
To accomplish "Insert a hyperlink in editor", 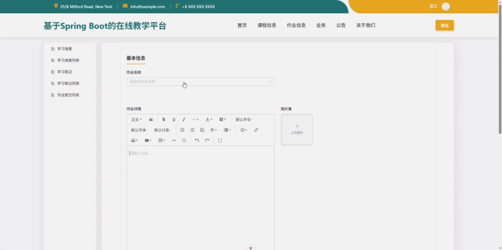I will [x=256, y=130].
